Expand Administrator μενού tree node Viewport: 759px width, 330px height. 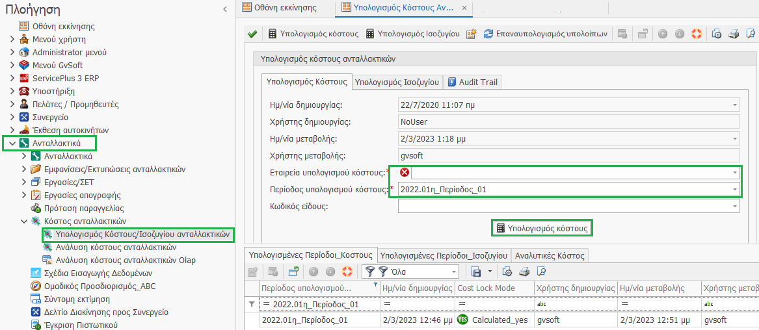click(12, 52)
